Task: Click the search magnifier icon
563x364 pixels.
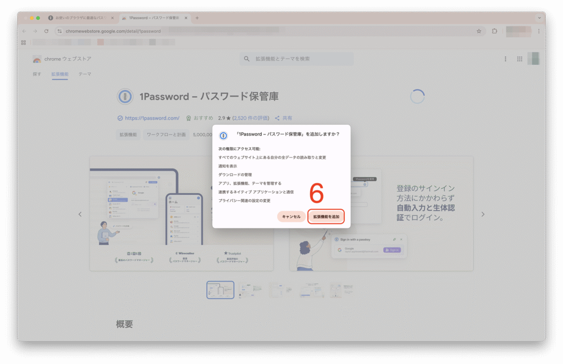Action: (247, 59)
